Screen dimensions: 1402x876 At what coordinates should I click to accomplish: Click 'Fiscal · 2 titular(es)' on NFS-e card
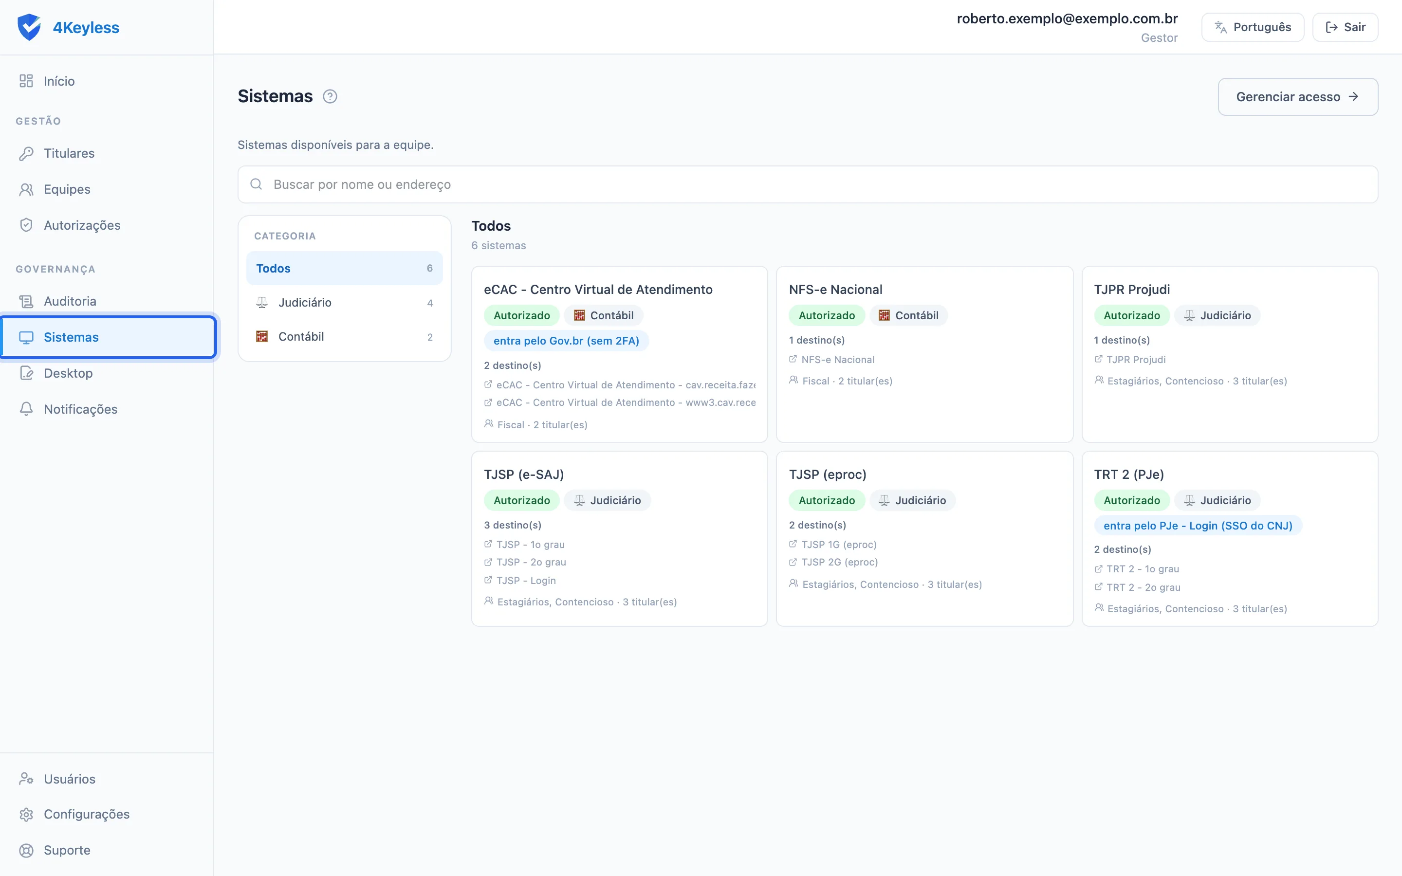pos(847,381)
